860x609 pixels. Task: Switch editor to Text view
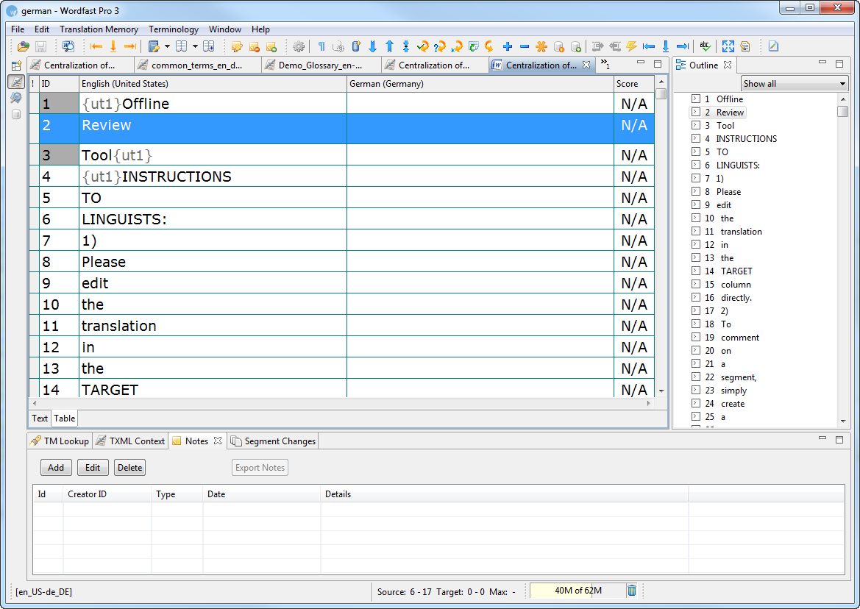pyautogui.click(x=40, y=419)
